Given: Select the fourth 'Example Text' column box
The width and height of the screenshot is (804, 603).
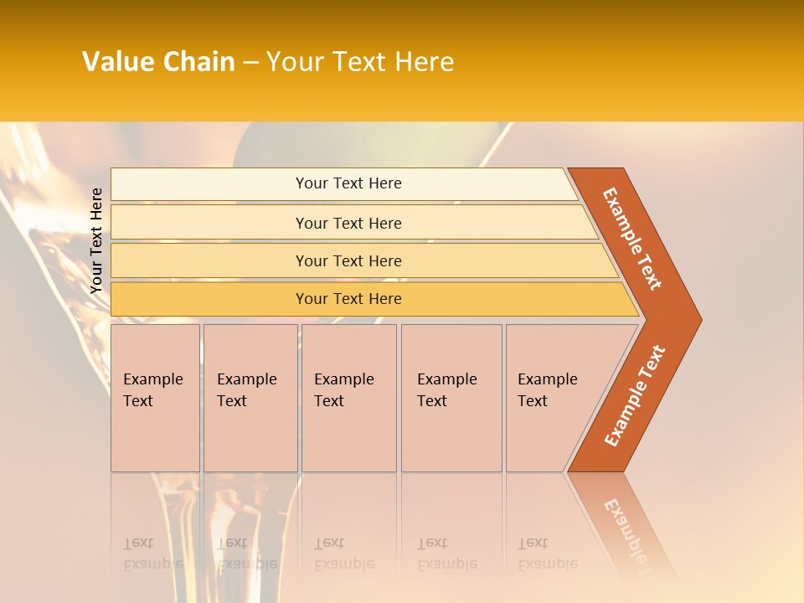Looking at the screenshot, I should coord(451,398).
